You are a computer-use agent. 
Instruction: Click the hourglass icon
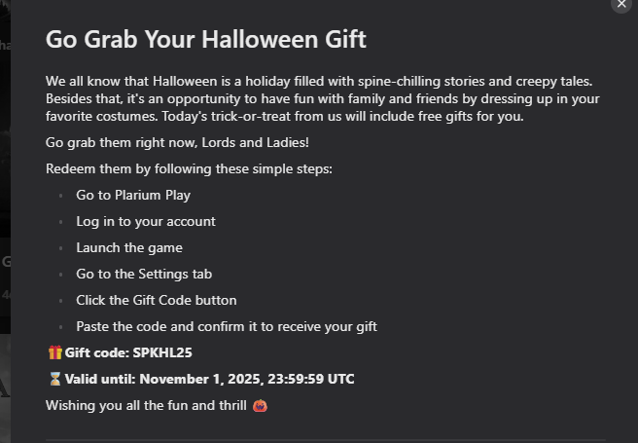click(54, 379)
